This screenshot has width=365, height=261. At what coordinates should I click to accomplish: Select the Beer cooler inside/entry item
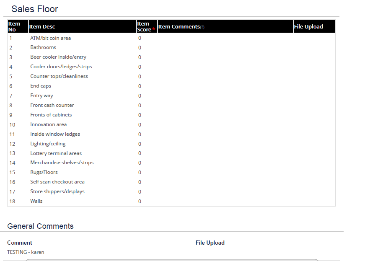[x=58, y=57]
